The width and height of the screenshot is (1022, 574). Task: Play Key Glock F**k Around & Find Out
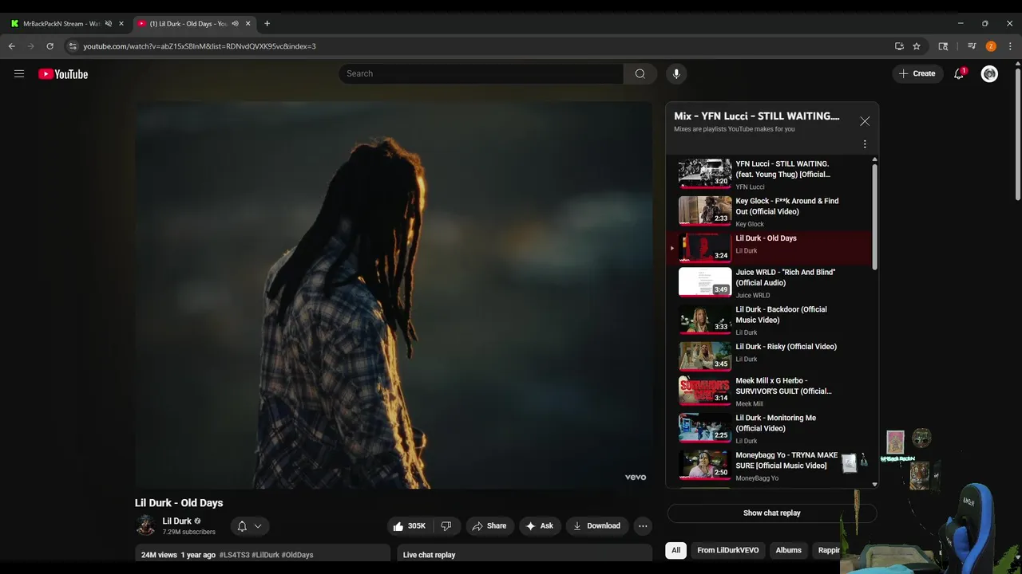point(769,211)
